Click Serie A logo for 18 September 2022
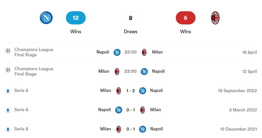Screen dimensions: 262x138 pyautogui.click(x=8, y=91)
